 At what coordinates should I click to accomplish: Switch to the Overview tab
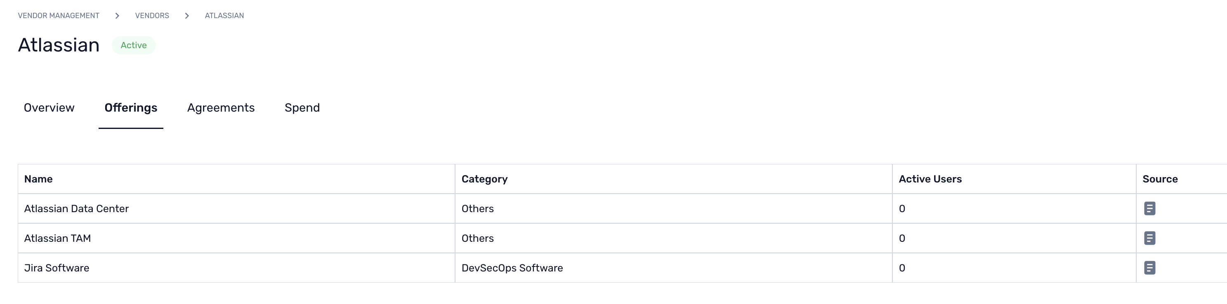(x=49, y=108)
